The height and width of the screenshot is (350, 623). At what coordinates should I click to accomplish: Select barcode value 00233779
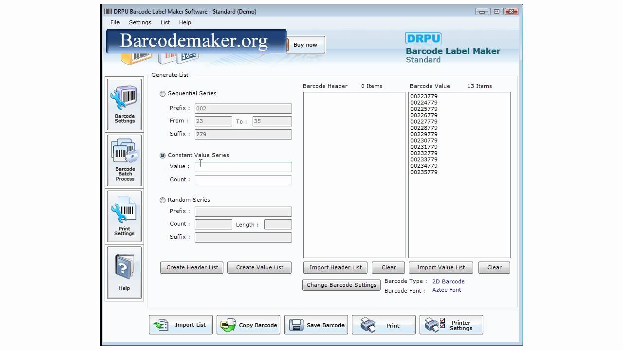(424, 159)
